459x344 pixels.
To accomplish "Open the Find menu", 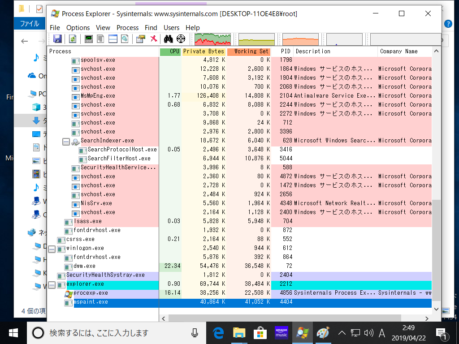I will pos(151,27).
